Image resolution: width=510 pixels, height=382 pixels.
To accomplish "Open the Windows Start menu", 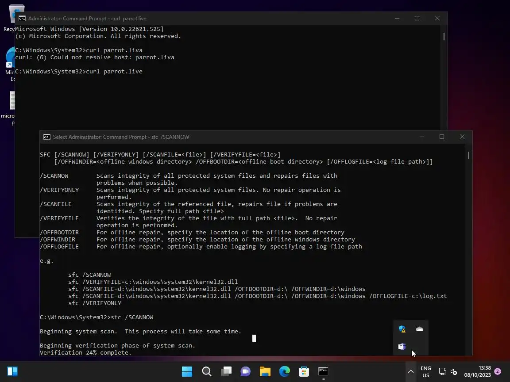I will pos(187,371).
